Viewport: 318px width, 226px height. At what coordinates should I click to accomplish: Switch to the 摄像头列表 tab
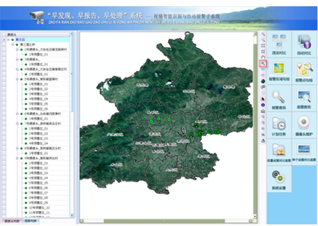pyautogui.click(x=11, y=222)
